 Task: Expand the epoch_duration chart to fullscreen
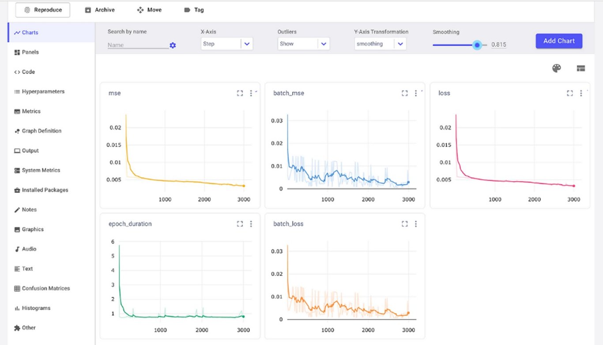click(240, 224)
